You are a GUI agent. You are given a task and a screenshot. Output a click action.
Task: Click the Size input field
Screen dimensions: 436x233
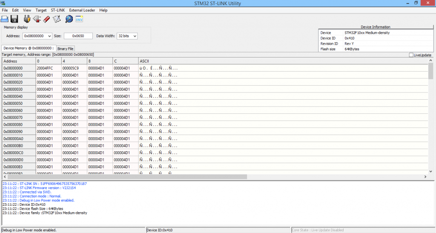[x=78, y=36]
